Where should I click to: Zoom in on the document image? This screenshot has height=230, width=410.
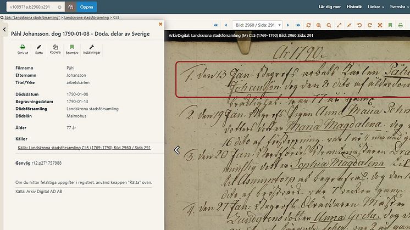tap(319, 25)
